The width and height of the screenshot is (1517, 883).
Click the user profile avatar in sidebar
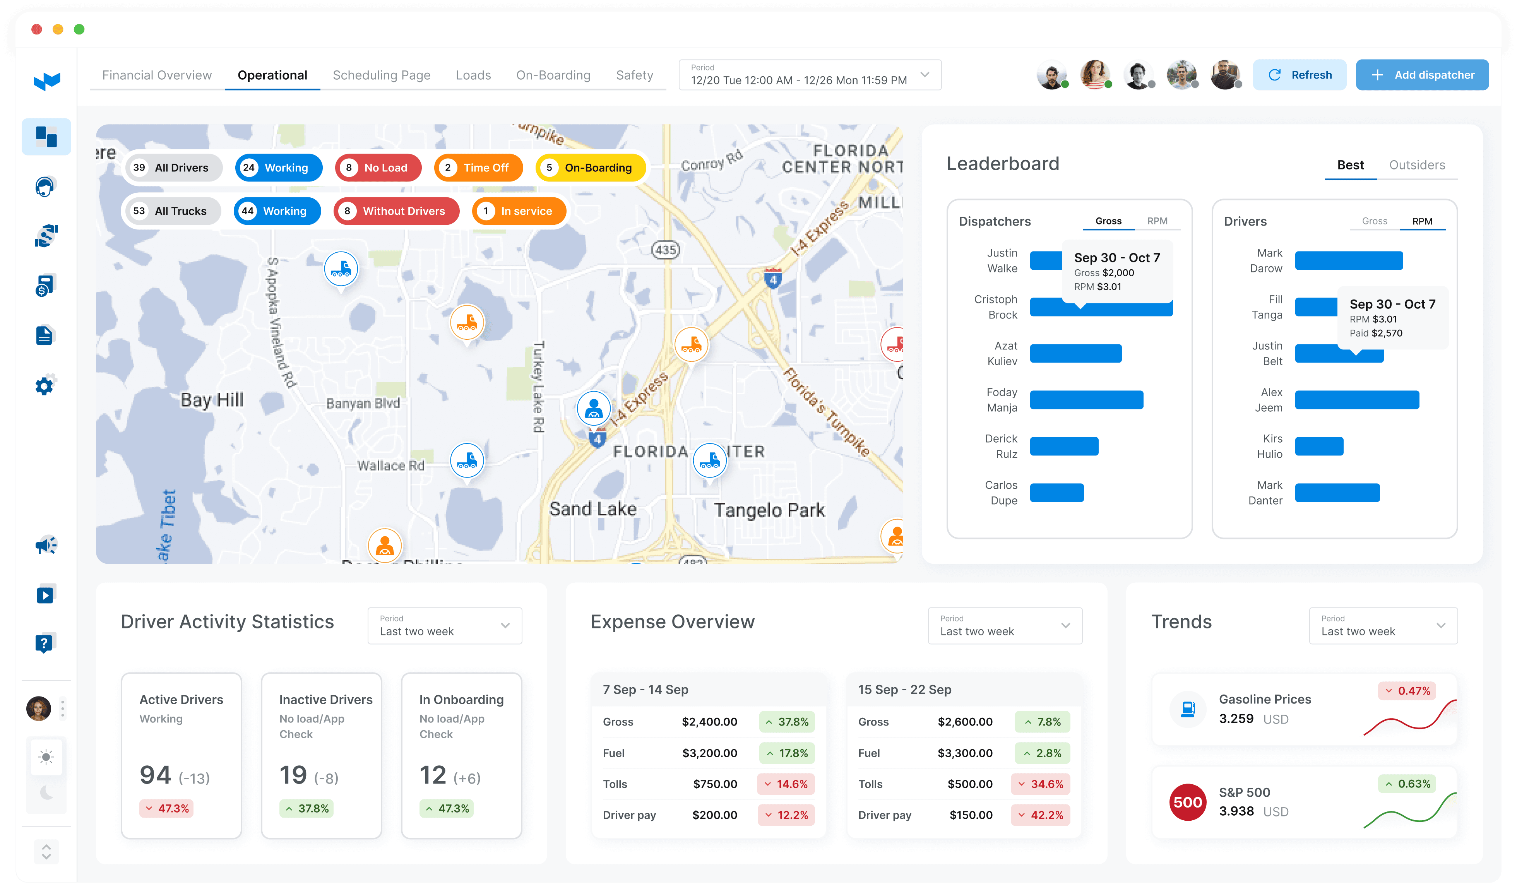coord(39,708)
